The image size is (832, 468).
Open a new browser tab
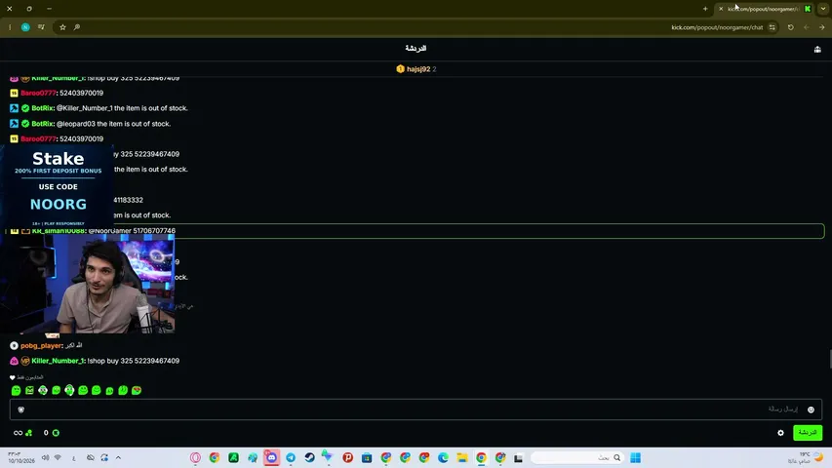pyautogui.click(x=705, y=9)
